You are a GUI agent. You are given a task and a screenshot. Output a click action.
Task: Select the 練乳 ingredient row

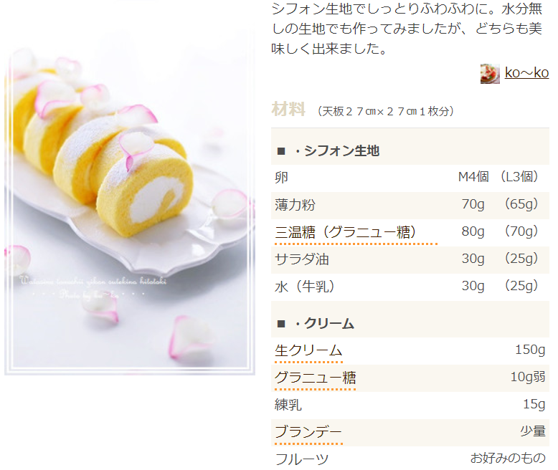click(x=410, y=405)
